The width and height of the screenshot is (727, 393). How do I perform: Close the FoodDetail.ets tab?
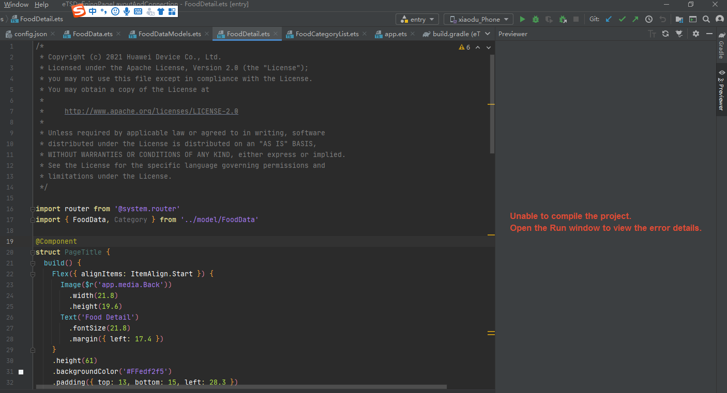click(276, 34)
